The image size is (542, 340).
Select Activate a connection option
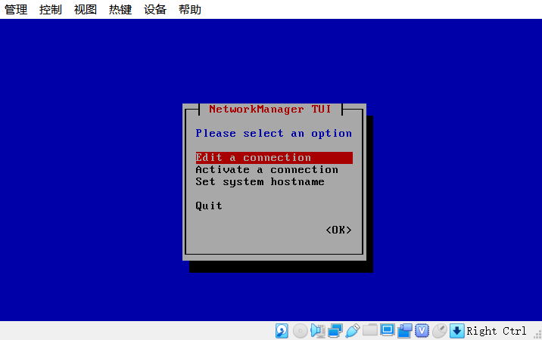267,169
